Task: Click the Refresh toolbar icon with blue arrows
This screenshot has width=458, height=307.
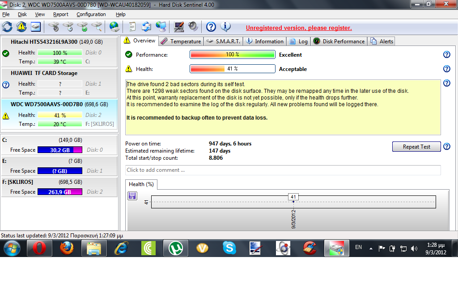Action: [x=7, y=27]
